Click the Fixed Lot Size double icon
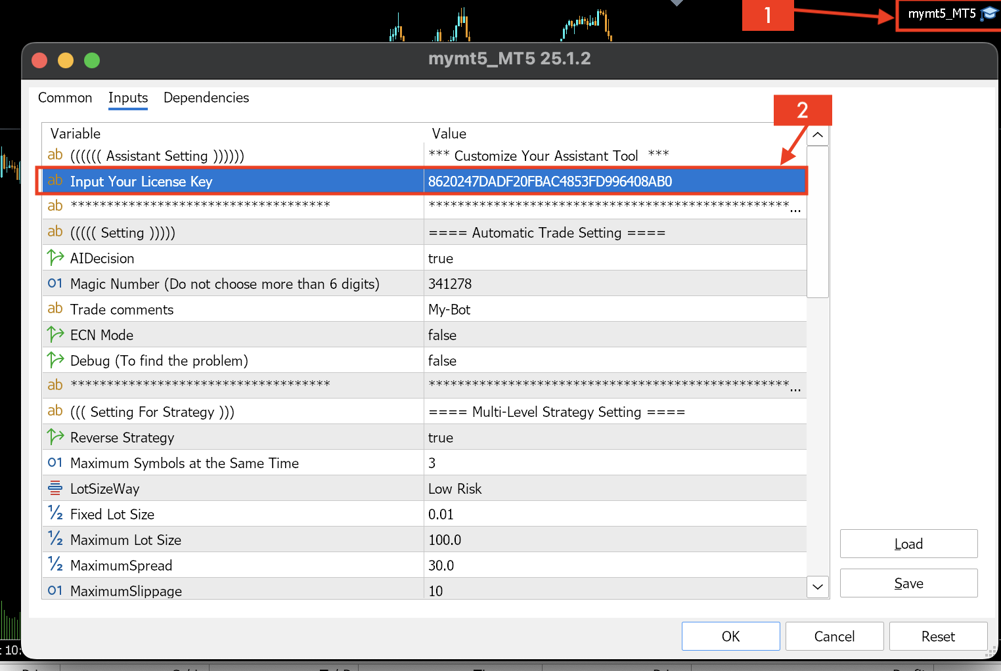 point(55,514)
